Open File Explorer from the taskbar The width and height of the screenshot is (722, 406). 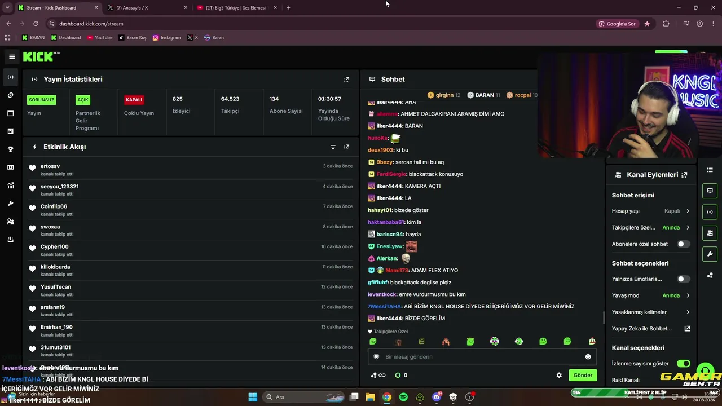tap(370, 397)
